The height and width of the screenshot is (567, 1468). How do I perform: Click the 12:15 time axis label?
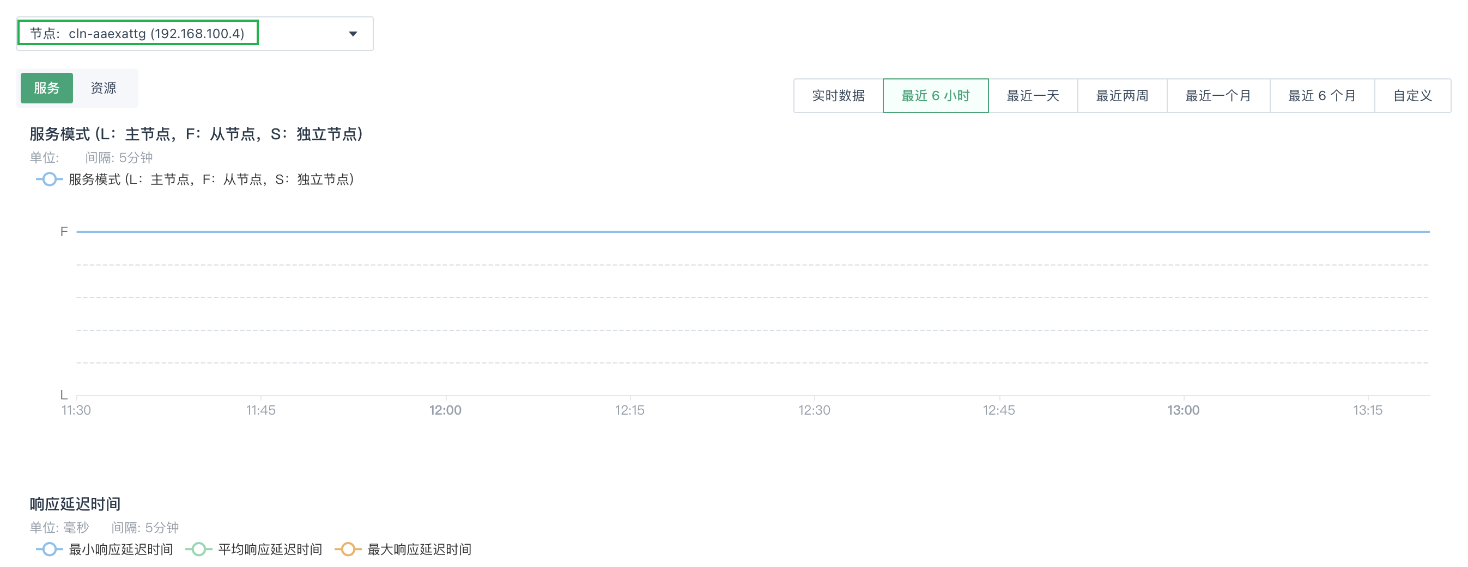[630, 410]
